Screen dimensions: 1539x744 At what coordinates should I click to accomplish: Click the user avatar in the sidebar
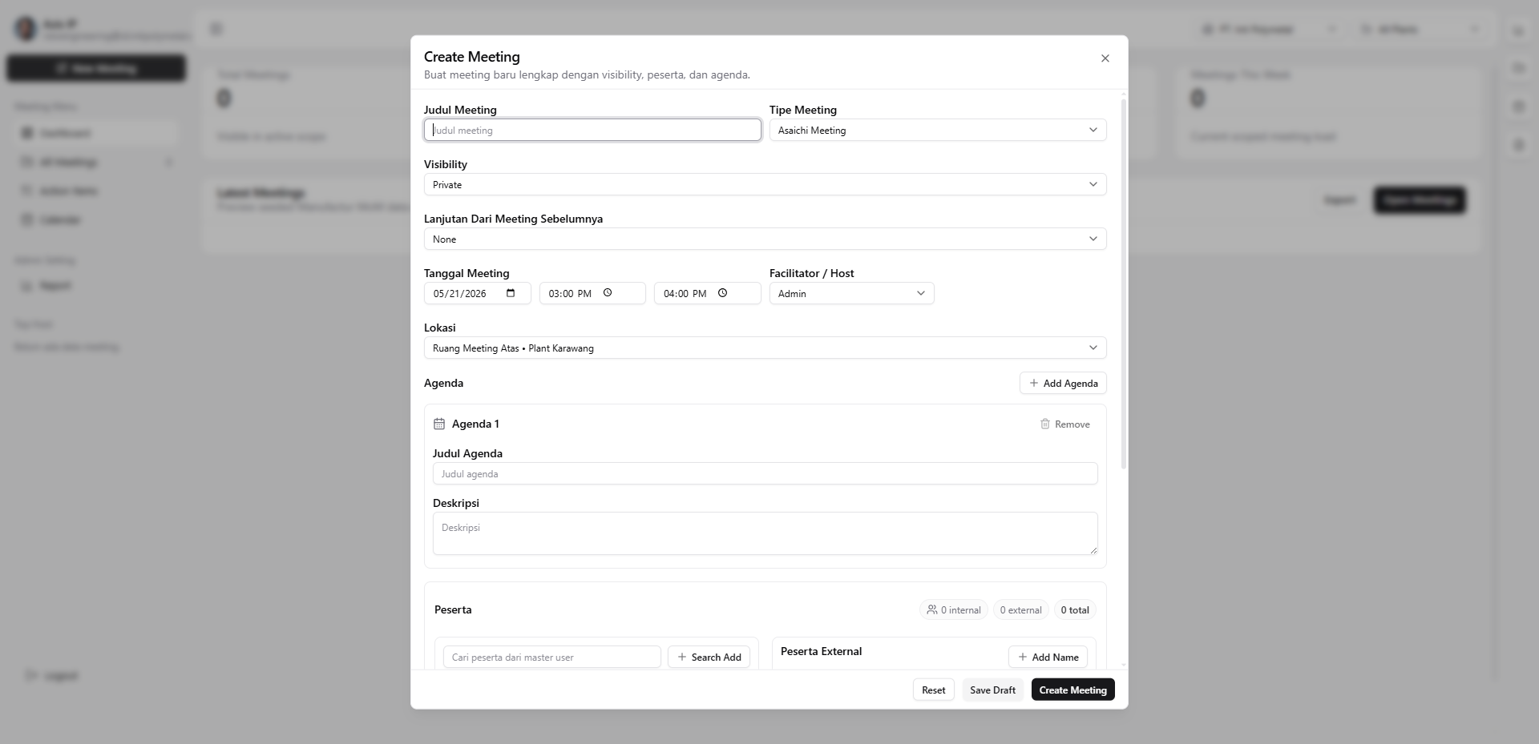coord(26,29)
